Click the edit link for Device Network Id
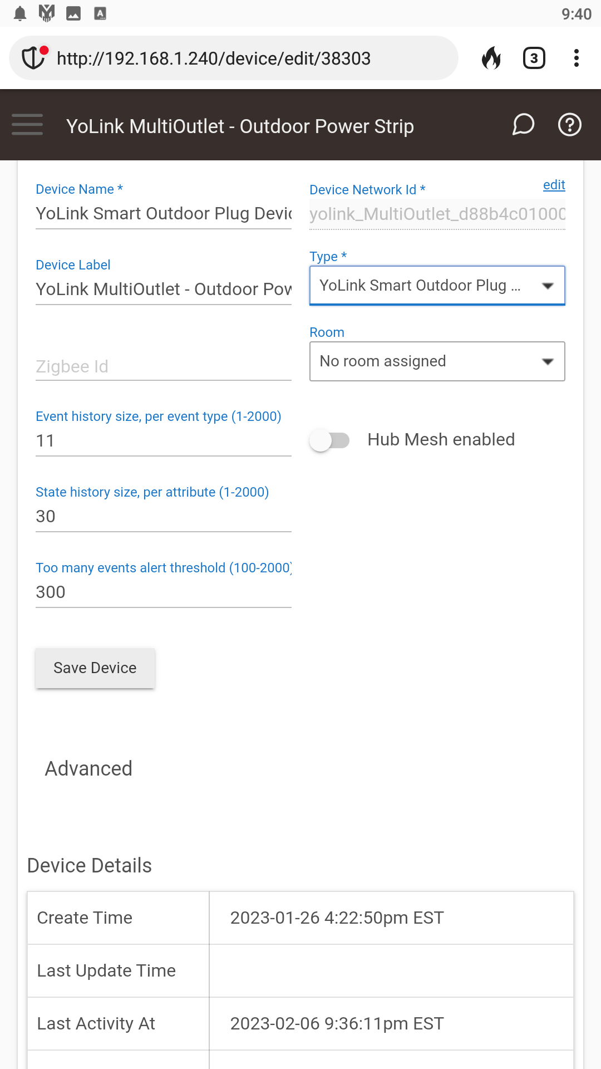This screenshot has width=601, height=1069. pos(554,185)
